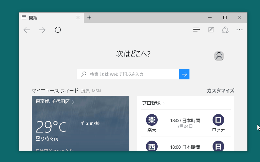Screen dimensions: 260x162
Task: Open the プロ野球 section link
Action: (x=153, y=103)
